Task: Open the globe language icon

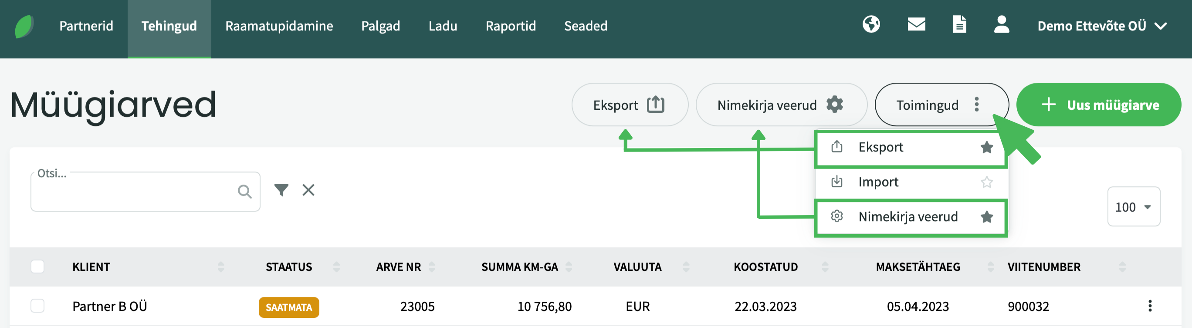Action: click(x=871, y=24)
